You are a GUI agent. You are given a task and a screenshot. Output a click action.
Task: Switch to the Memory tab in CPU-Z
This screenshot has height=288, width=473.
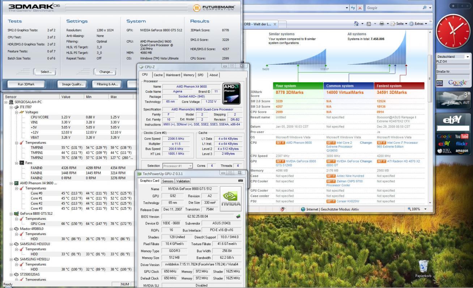[188, 75]
